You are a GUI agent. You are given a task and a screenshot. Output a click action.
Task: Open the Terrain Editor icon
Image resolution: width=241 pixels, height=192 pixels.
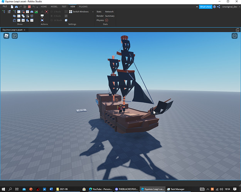(x=36, y=12)
